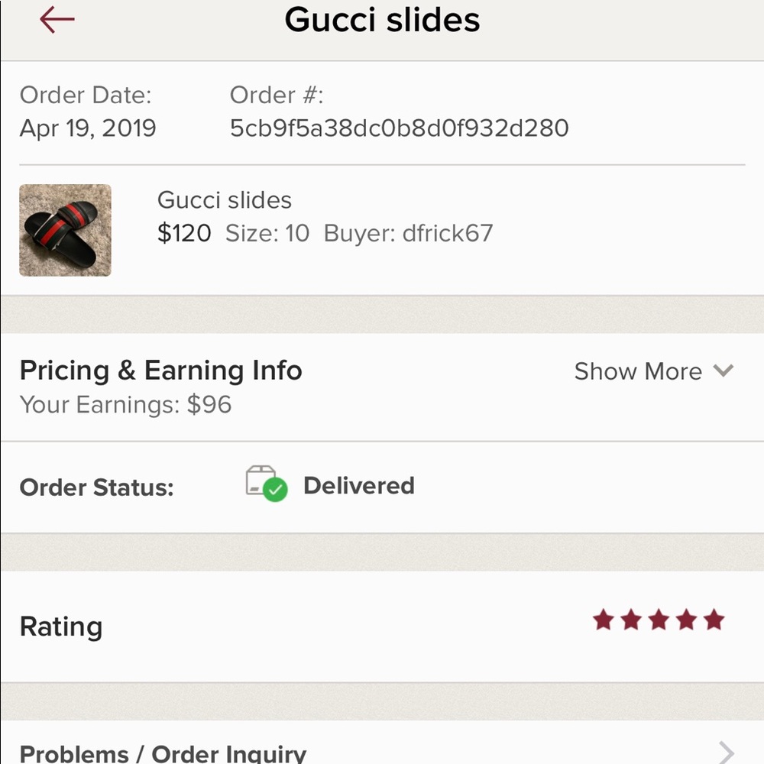Image resolution: width=764 pixels, height=764 pixels.
Task: Click the Gucci slides title in the header
Action: coord(382,21)
